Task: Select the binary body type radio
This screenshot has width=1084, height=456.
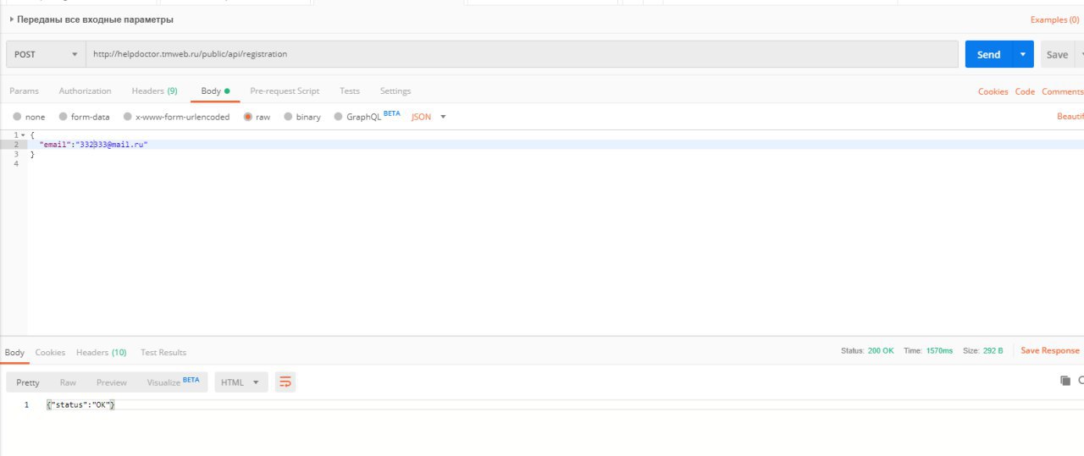Action: (x=288, y=117)
